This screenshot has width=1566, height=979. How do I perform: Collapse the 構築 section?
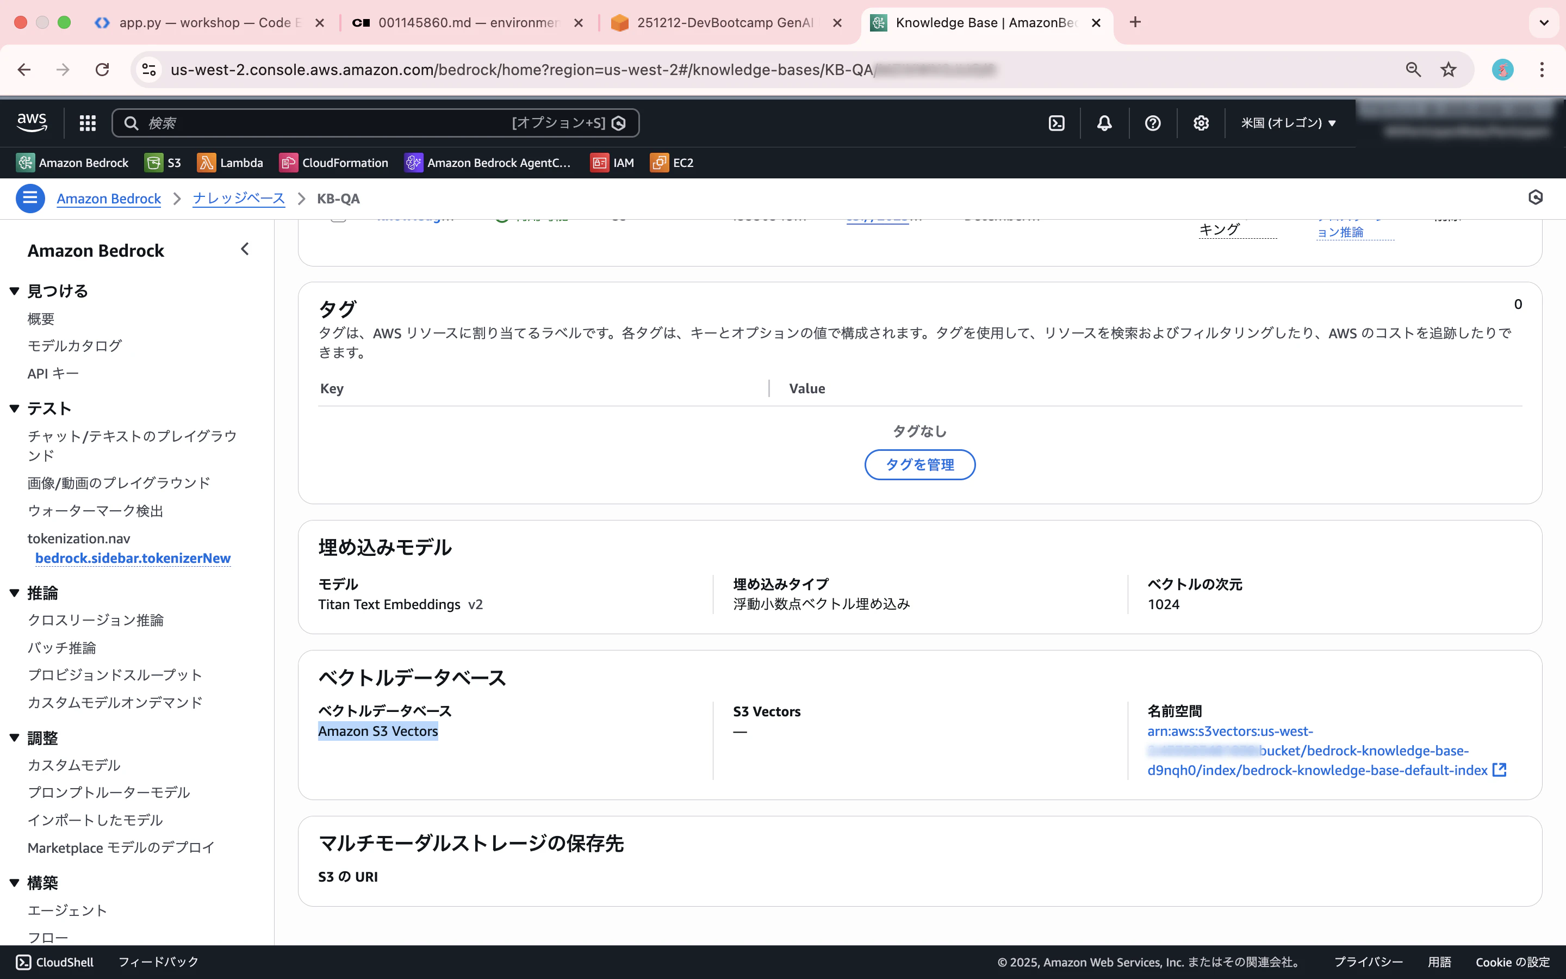click(14, 883)
